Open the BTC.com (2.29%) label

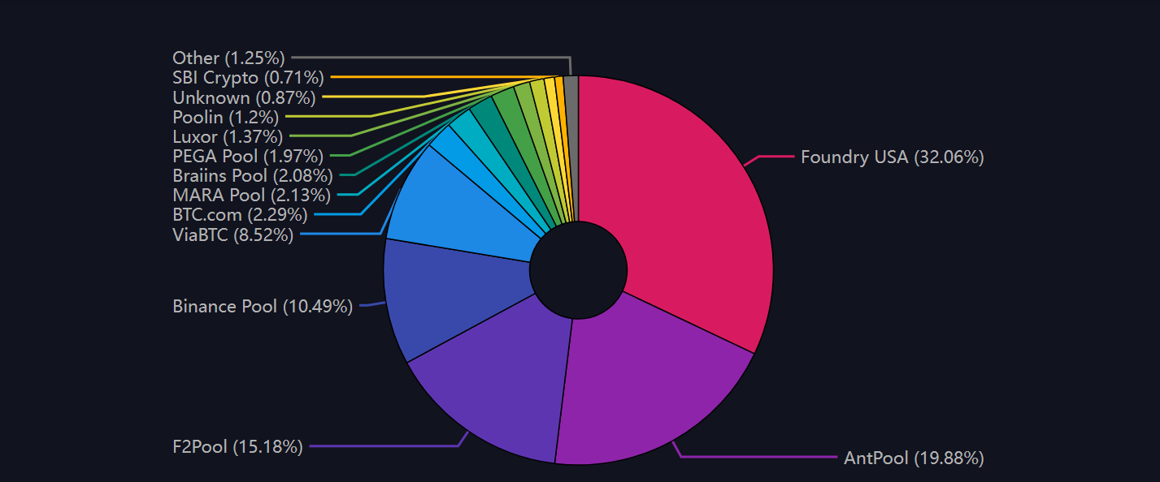[x=240, y=215]
